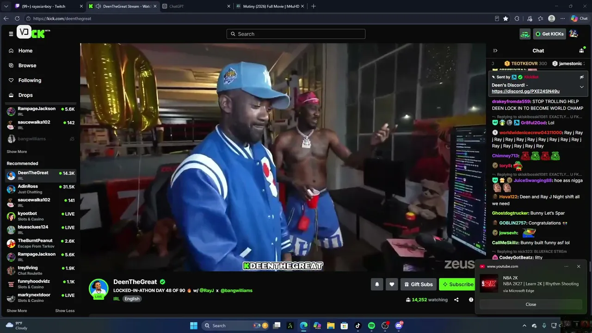Image resolution: width=592 pixels, height=333 pixels.
Task: Expand recommended list with bottom Show More
Action: (17, 311)
